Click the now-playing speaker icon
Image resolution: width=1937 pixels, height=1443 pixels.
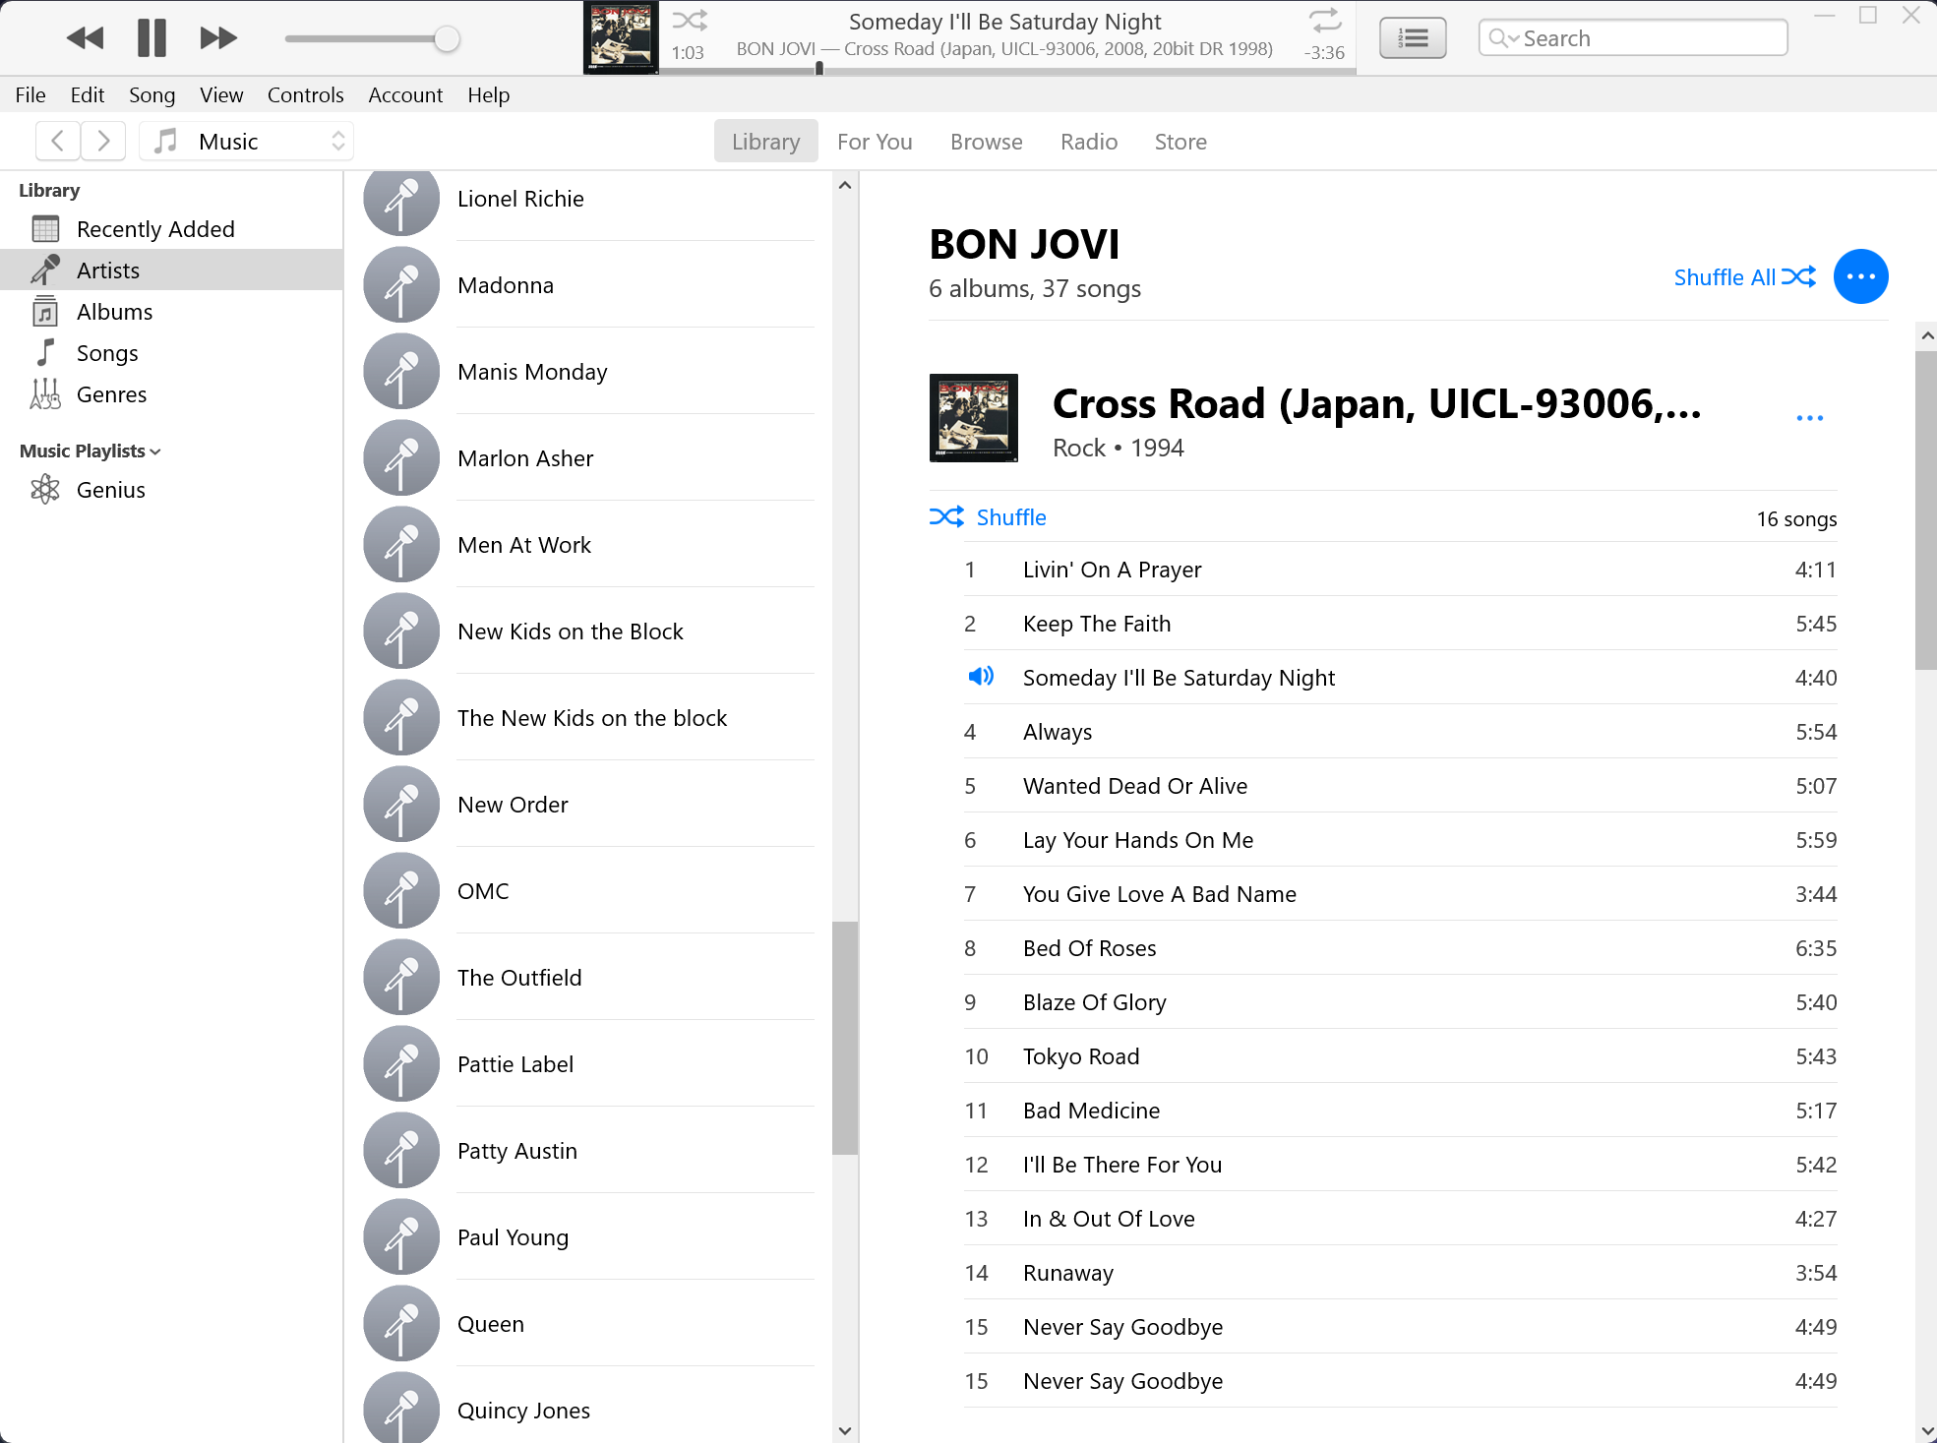tap(980, 677)
